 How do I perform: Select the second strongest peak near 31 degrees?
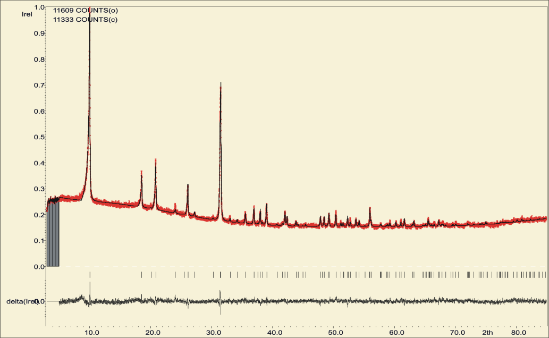(221, 150)
